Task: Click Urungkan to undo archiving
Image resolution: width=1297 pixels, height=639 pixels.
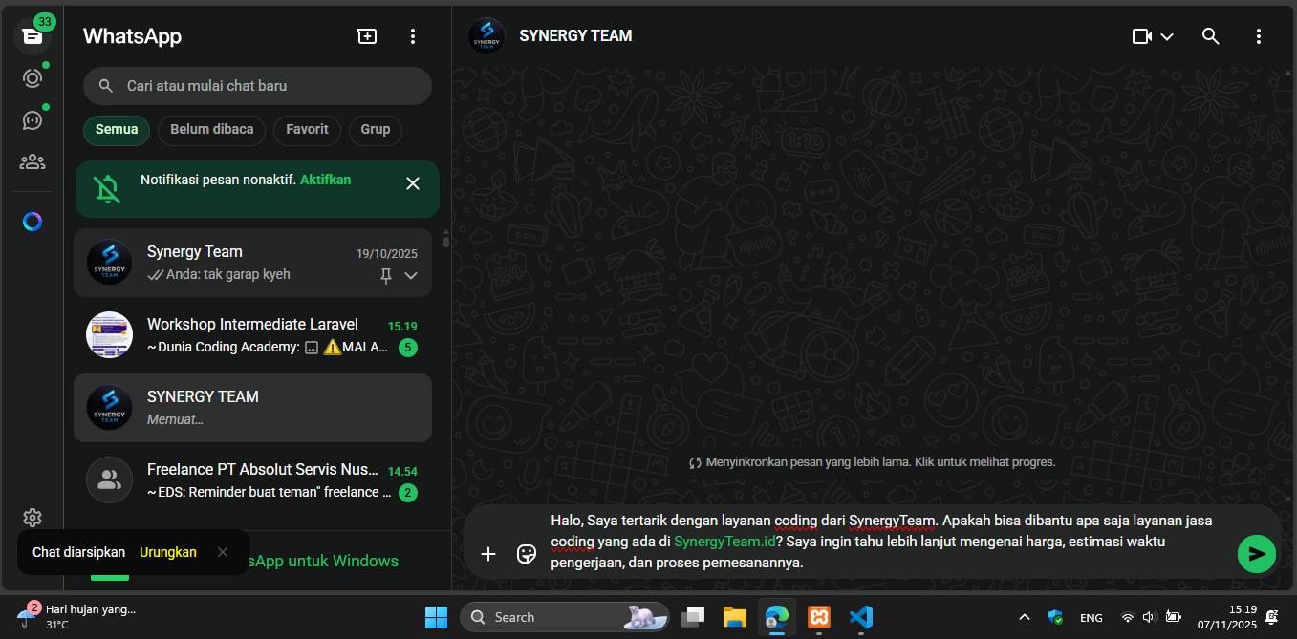Action: (168, 552)
